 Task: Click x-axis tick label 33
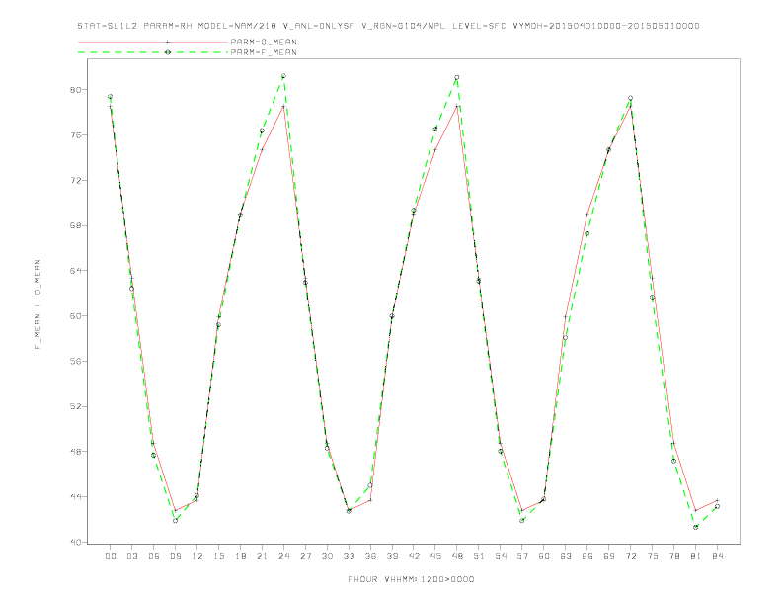coord(349,556)
